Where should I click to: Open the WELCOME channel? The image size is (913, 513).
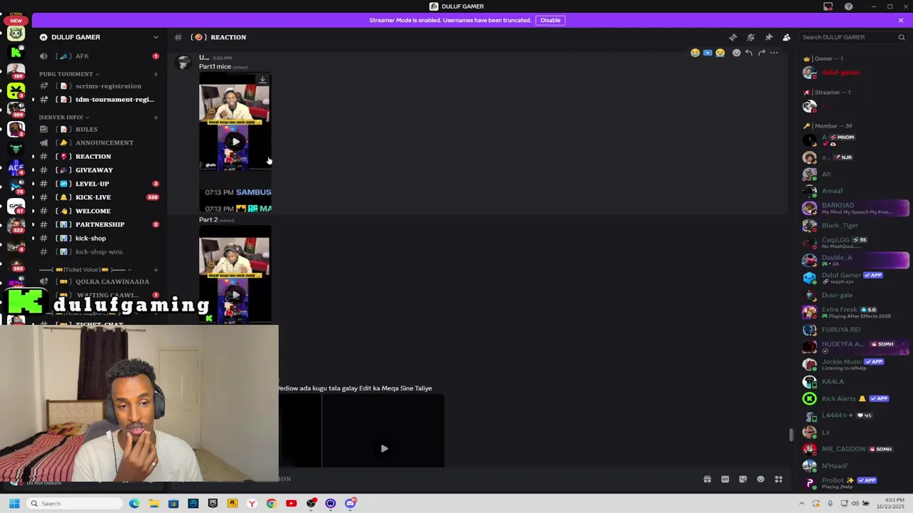coord(100,211)
